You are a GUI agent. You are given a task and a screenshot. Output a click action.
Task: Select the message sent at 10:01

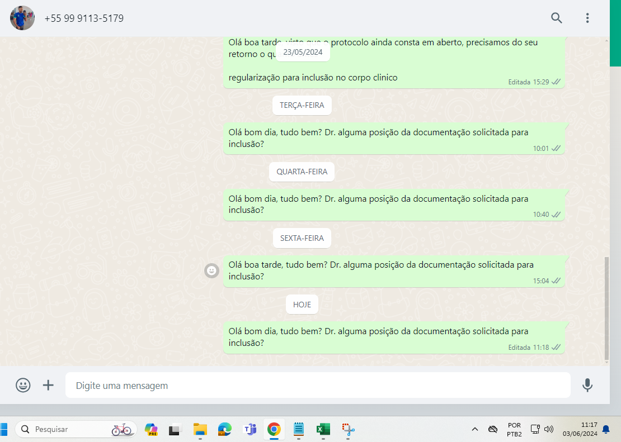394,139
